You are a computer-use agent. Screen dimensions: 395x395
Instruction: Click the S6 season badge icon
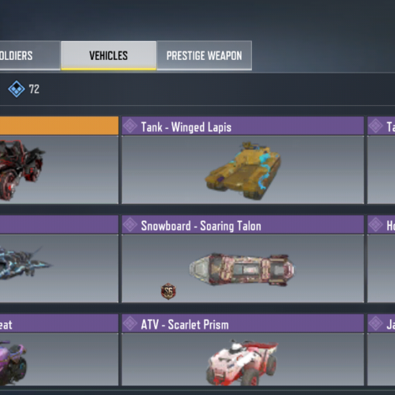168,292
